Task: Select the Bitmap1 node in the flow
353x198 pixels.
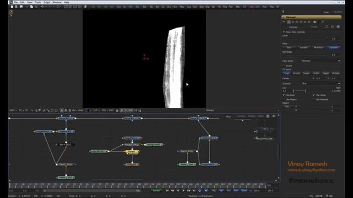Action: [132, 152]
